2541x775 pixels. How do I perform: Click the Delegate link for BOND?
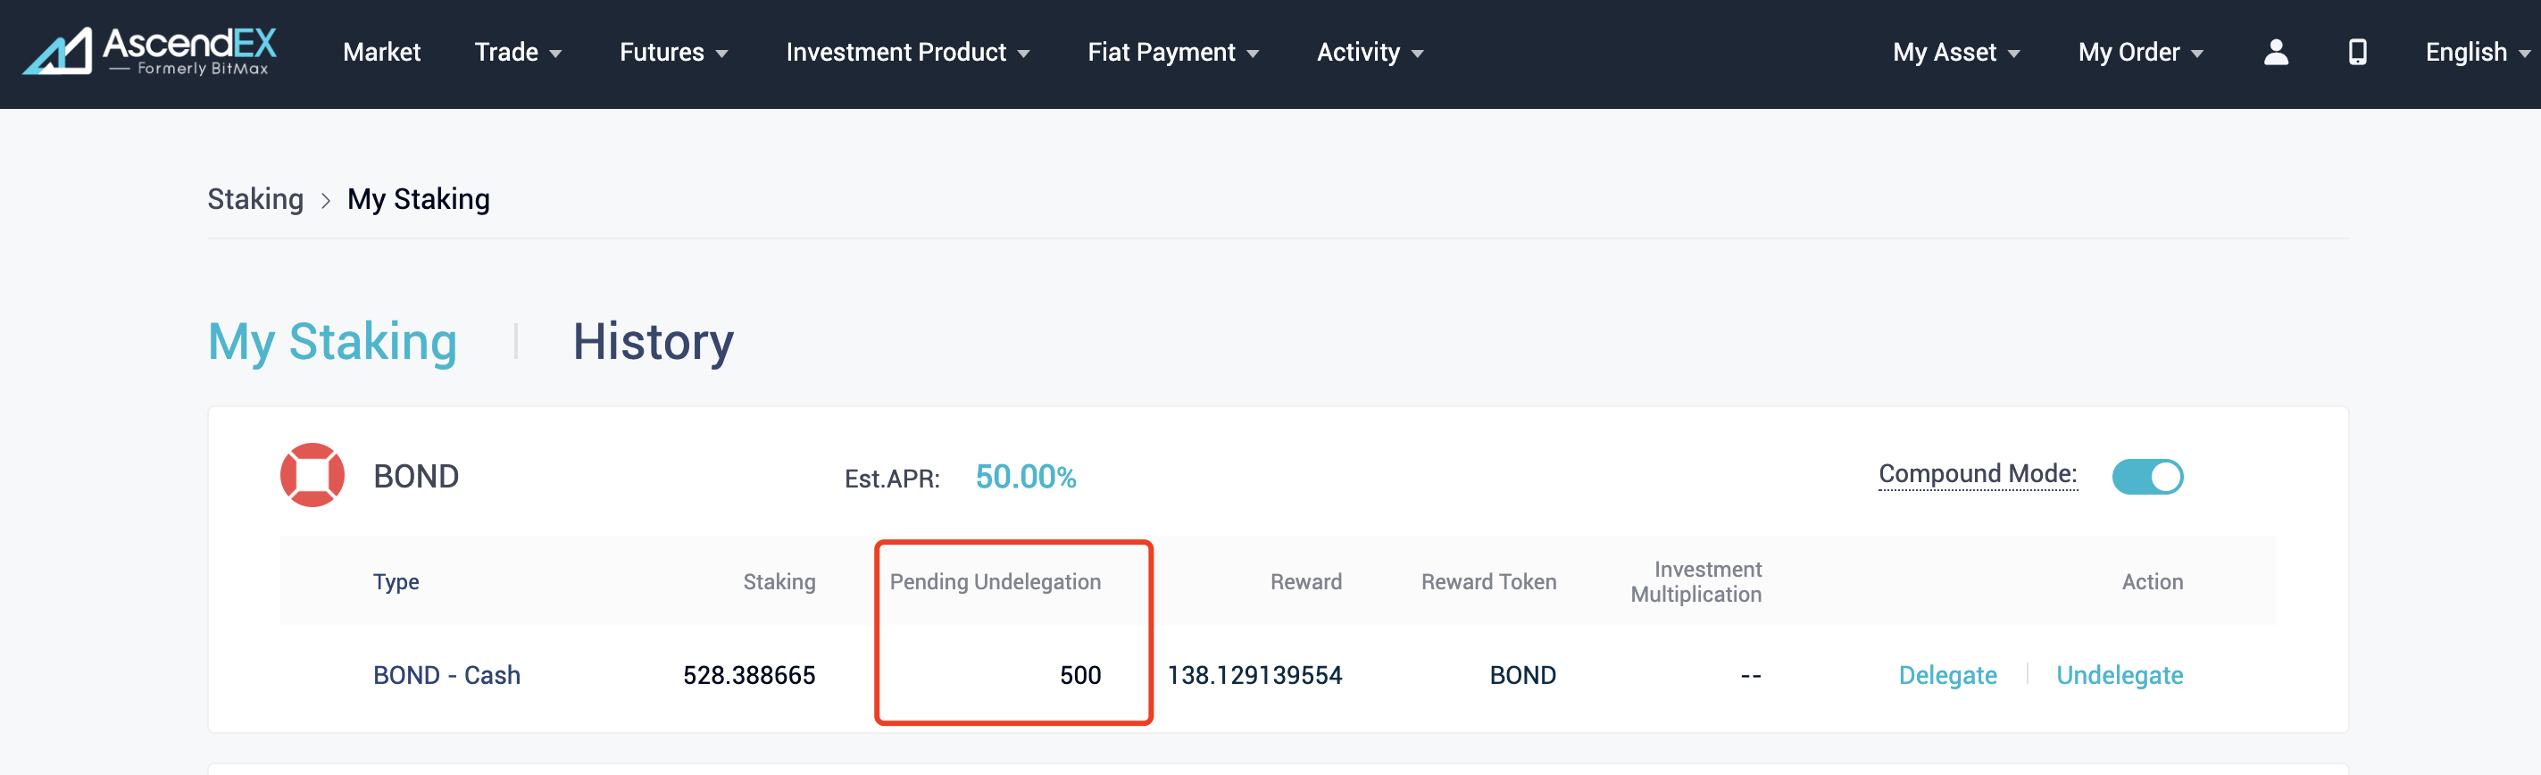click(x=1946, y=675)
